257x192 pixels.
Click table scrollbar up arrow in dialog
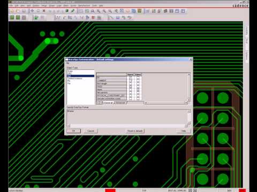click(x=189, y=74)
